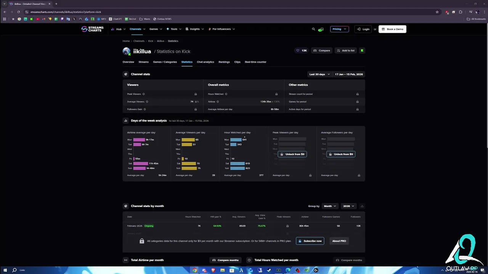488x274 pixels.
Task: Click the info icon next to Peak Viewers
Action: tap(143, 94)
